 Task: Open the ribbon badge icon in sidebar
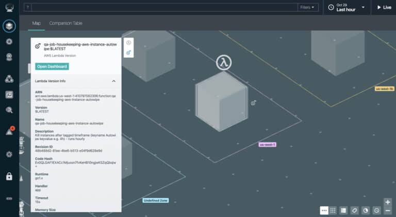click(9, 57)
